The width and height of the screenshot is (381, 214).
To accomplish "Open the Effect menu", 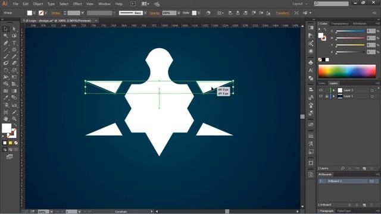I will [77, 4].
